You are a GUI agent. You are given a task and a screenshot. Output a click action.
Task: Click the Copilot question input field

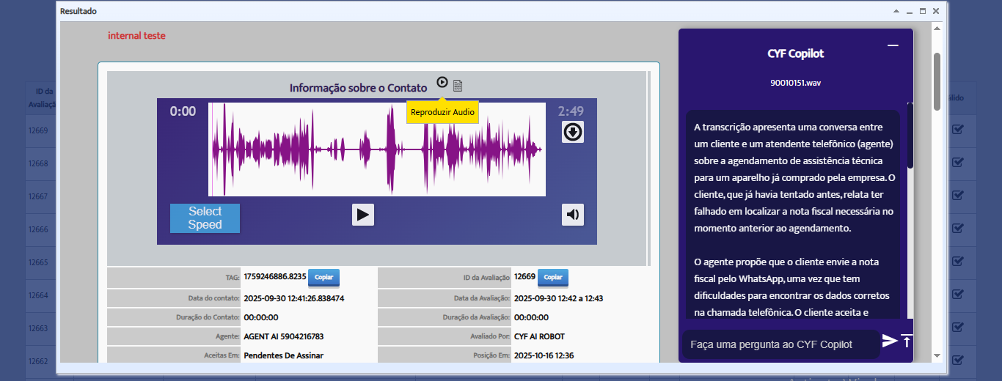point(780,344)
